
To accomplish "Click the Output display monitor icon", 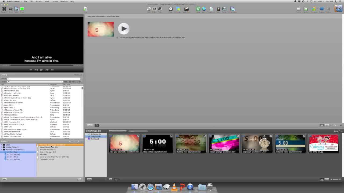I will [322, 9].
